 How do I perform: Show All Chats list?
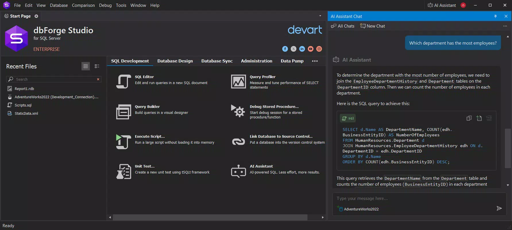click(343, 26)
